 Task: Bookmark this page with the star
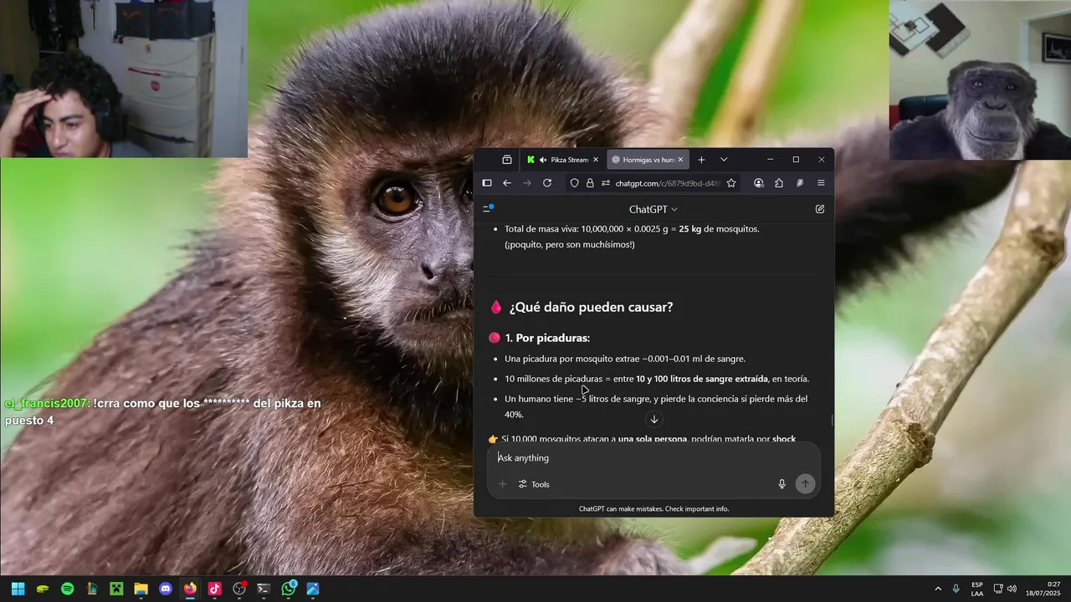pyautogui.click(x=731, y=183)
